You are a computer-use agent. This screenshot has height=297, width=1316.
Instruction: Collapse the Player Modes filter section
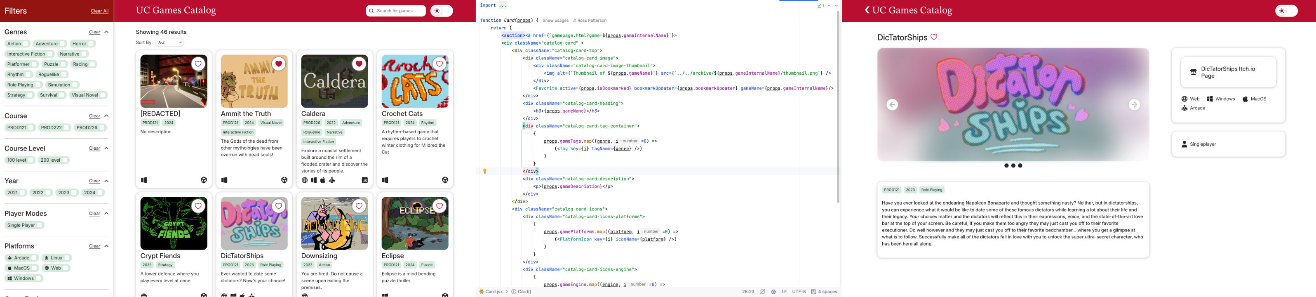pos(106,214)
